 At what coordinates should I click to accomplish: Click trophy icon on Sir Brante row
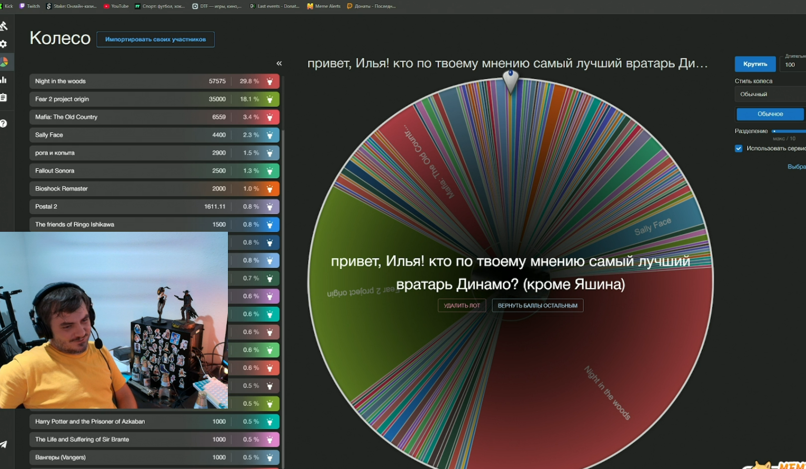(270, 440)
